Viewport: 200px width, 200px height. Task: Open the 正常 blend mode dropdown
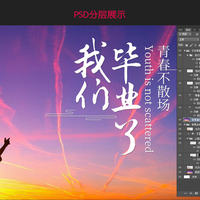click(x=189, y=40)
